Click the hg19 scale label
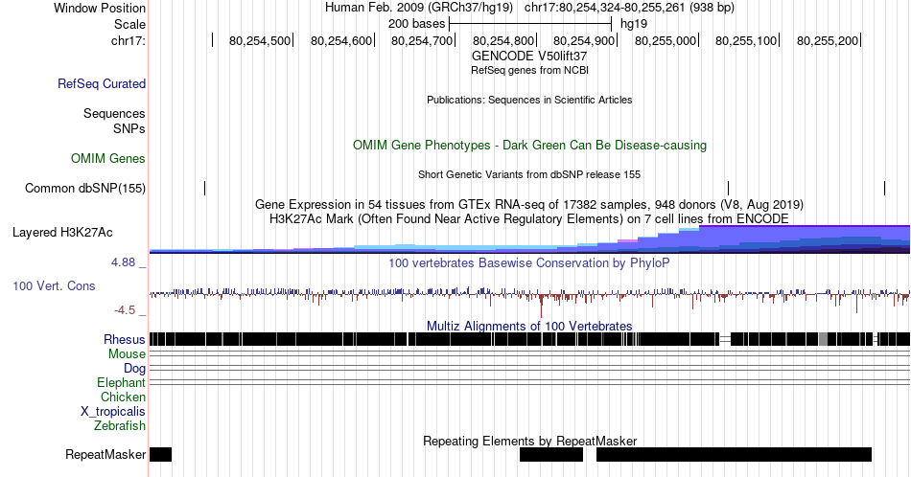 tap(634, 24)
